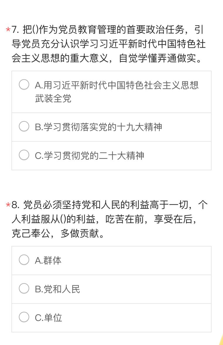Click the red required asterisk of question 7

click(x=8, y=30)
